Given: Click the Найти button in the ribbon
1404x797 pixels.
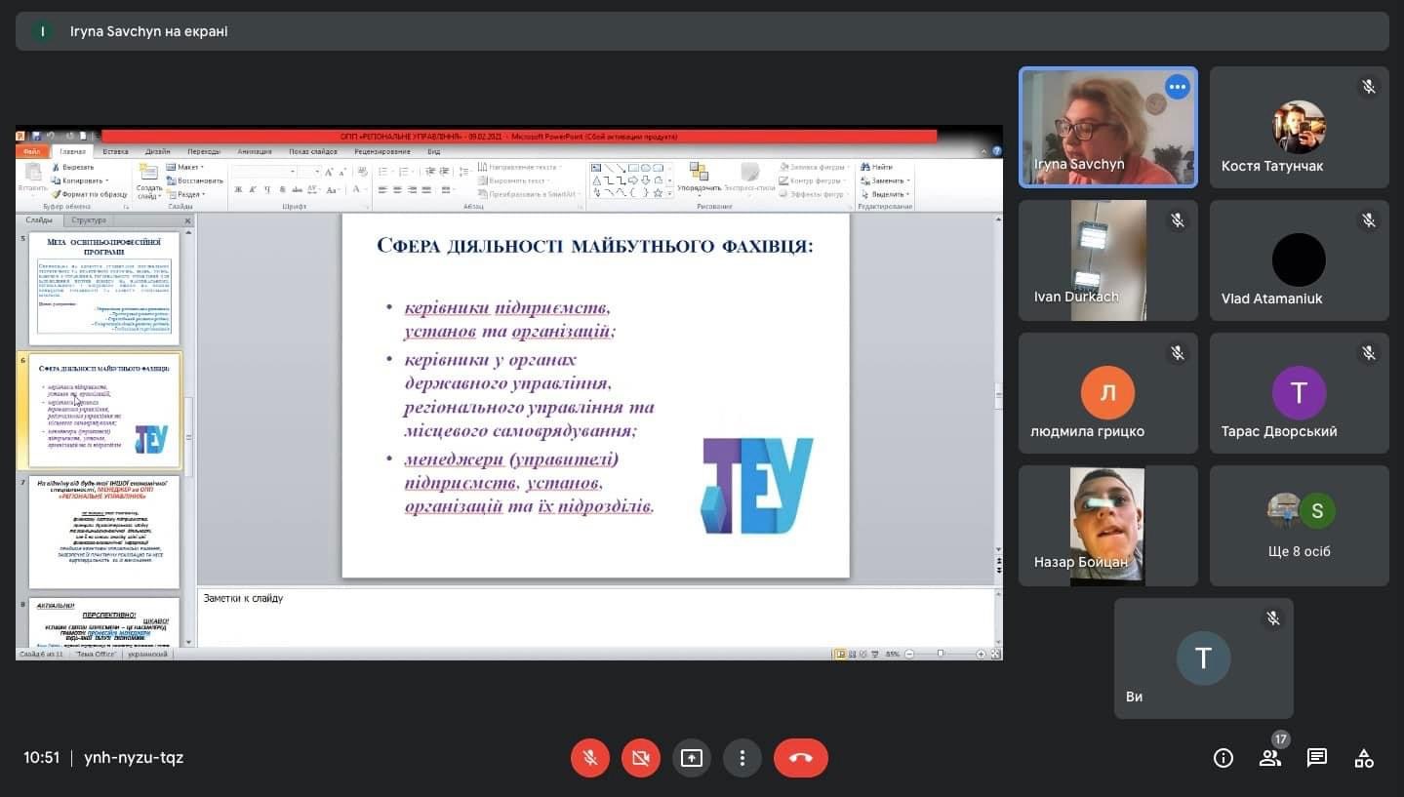Looking at the screenshot, I should (877, 167).
